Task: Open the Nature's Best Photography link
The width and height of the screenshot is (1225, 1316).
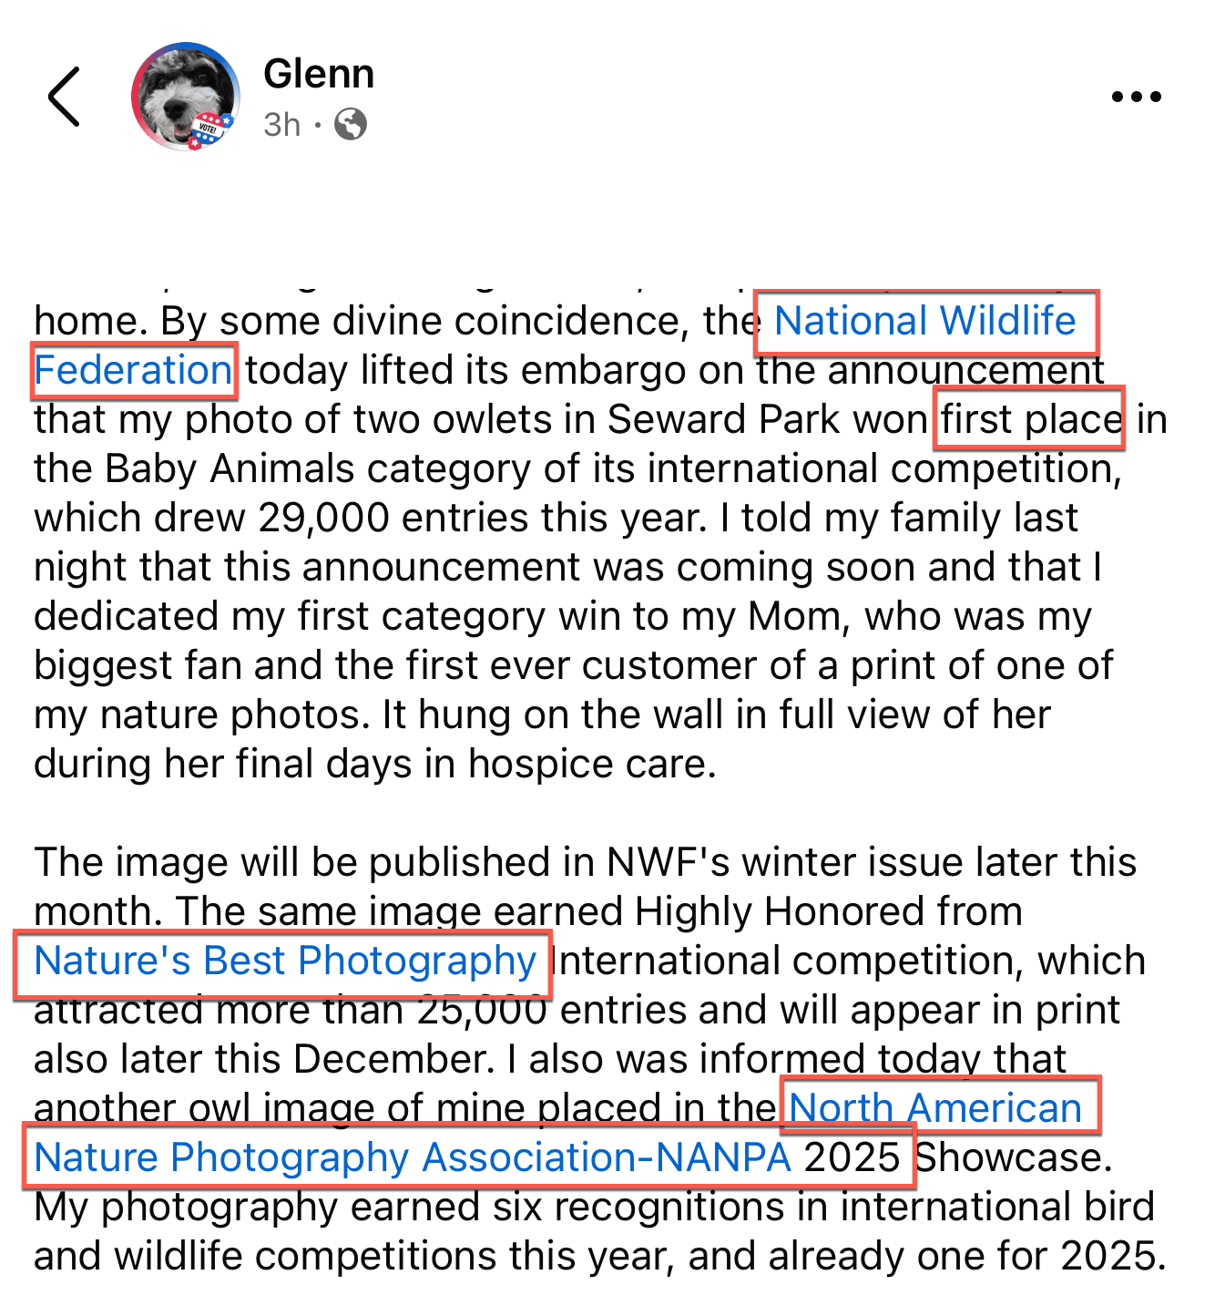Action: click(x=284, y=961)
